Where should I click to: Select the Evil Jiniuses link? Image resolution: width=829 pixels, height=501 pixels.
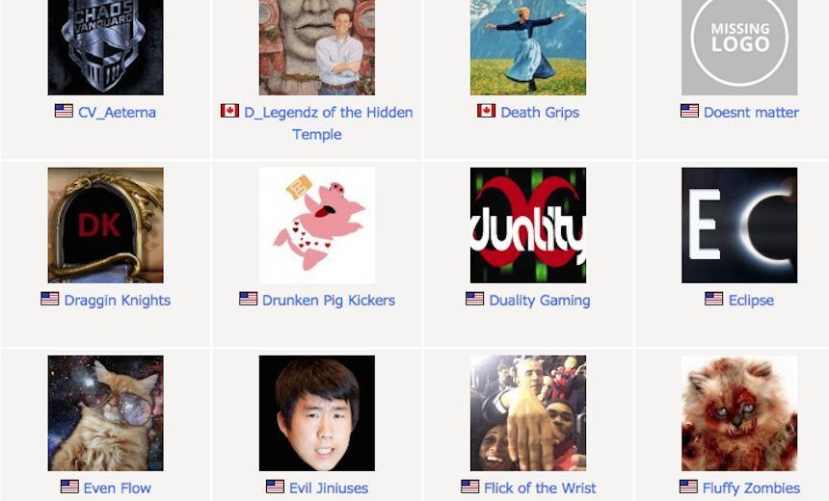(329, 488)
